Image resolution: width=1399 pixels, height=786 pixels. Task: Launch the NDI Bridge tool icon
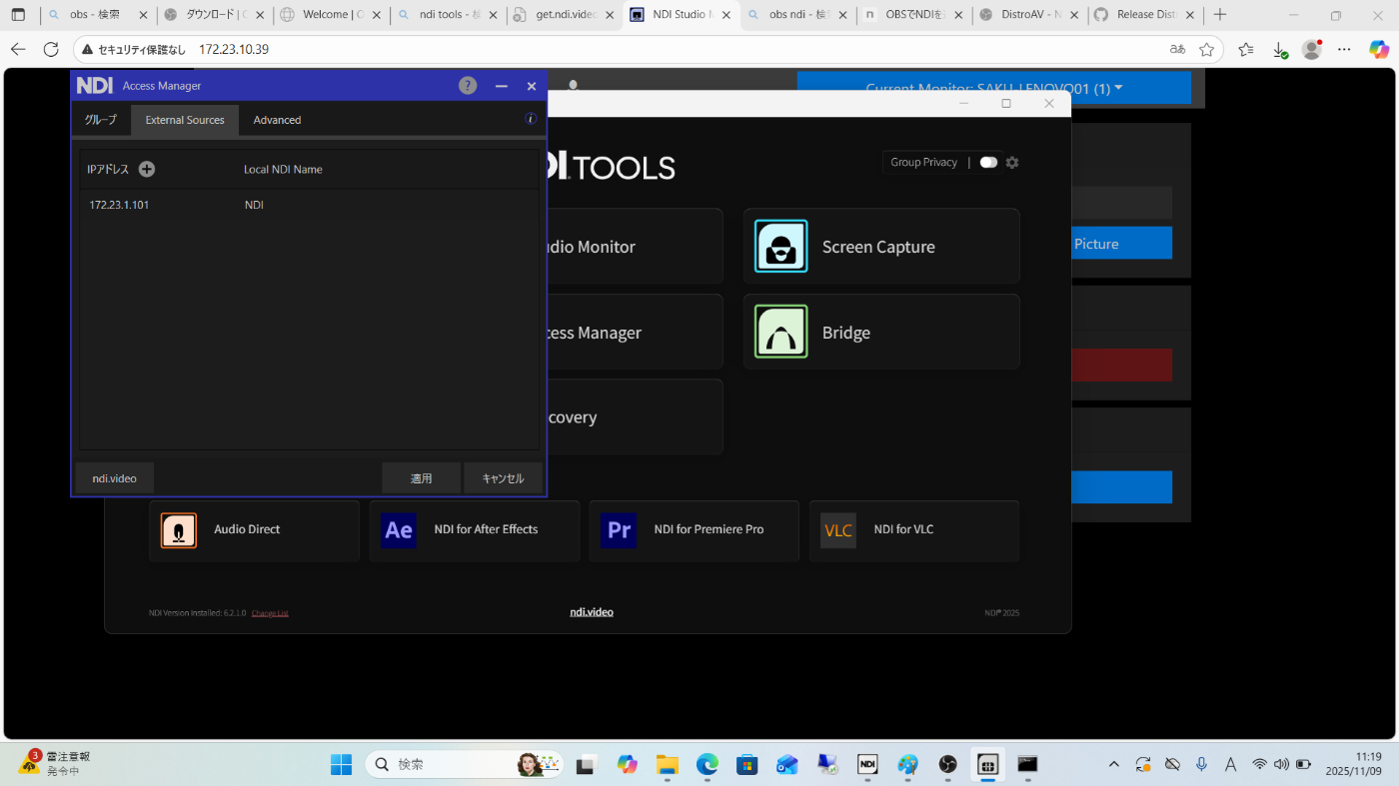coord(781,332)
